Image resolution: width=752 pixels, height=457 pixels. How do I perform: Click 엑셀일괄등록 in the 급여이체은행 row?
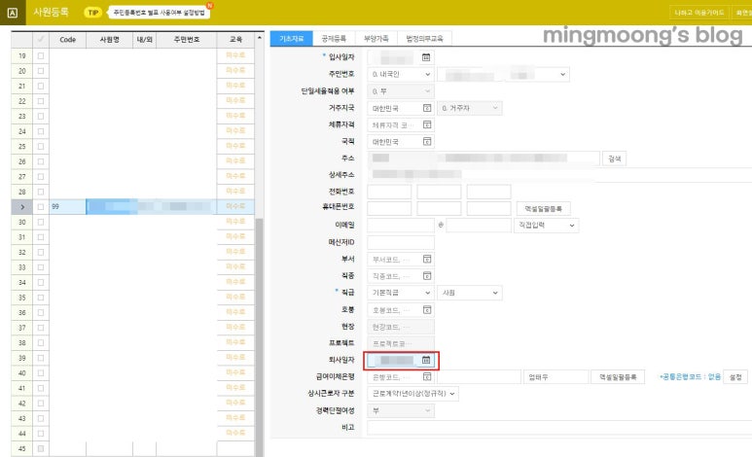click(618, 377)
